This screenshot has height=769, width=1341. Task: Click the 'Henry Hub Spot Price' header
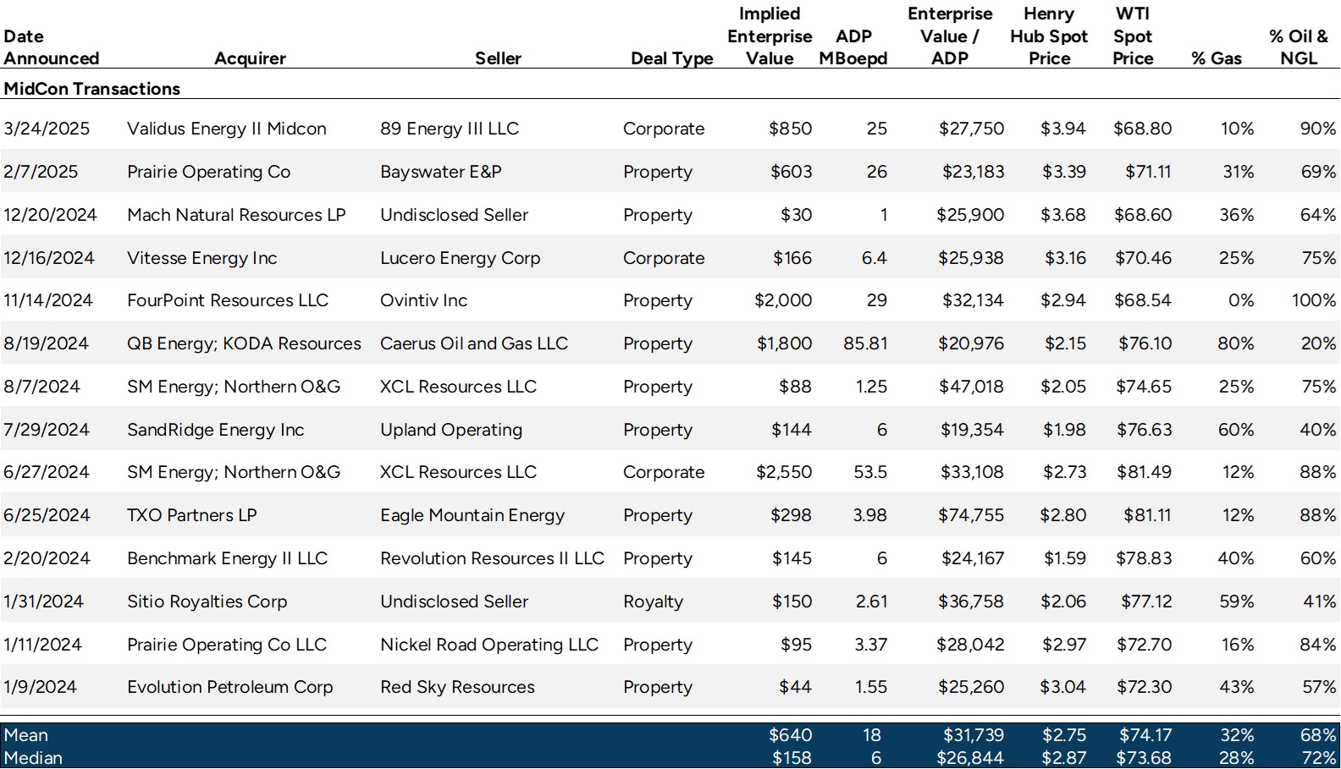(1049, 36)
